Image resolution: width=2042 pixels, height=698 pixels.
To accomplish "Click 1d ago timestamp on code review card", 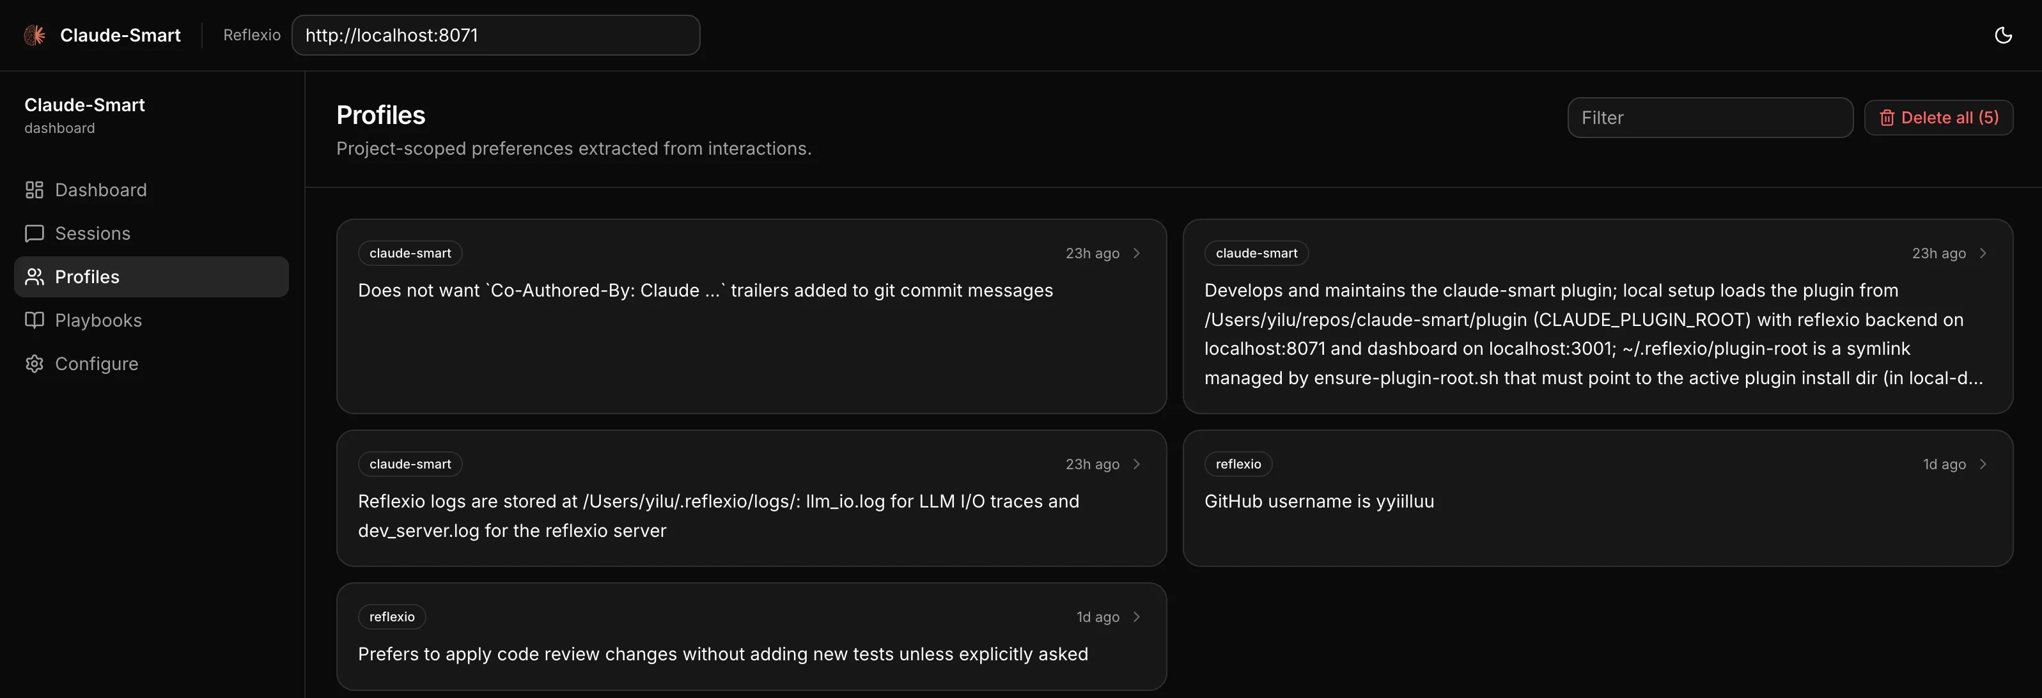I will point(1098,617).
